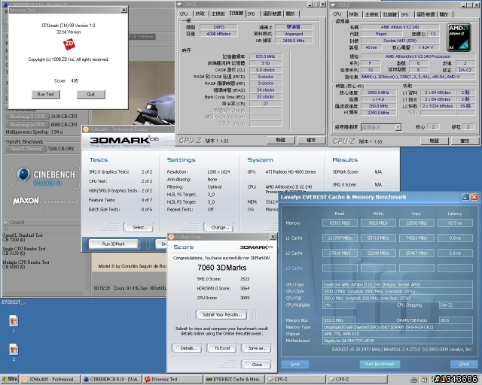Switch to 3DMark06 Professional taskbar button

pyautogui.click(x=50, y=380)
